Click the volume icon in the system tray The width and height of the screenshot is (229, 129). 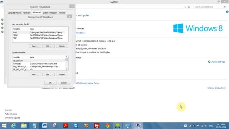(205, 126)
